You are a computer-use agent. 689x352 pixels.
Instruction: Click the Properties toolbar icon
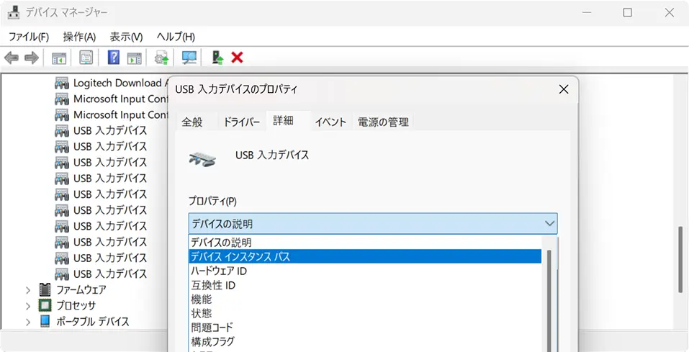[x=86, y=58]
